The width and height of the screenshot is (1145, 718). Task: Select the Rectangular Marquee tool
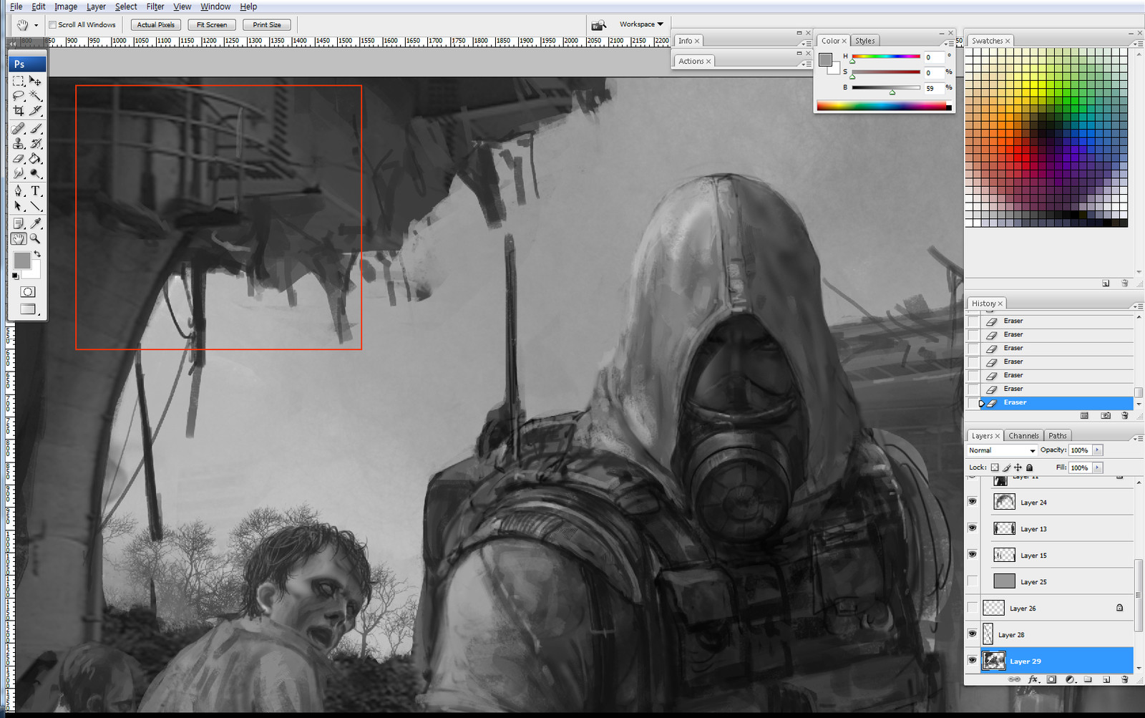pyautogui.click(x=19, y=81)
